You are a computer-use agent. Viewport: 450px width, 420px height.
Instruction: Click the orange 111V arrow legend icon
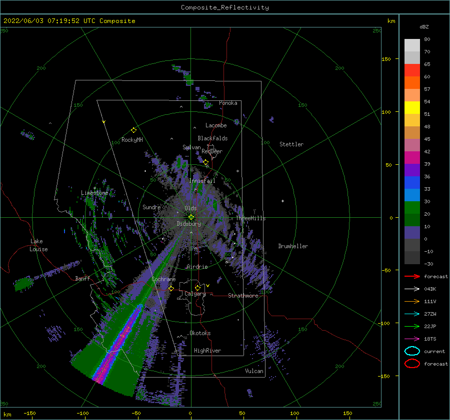pos(412,301)
